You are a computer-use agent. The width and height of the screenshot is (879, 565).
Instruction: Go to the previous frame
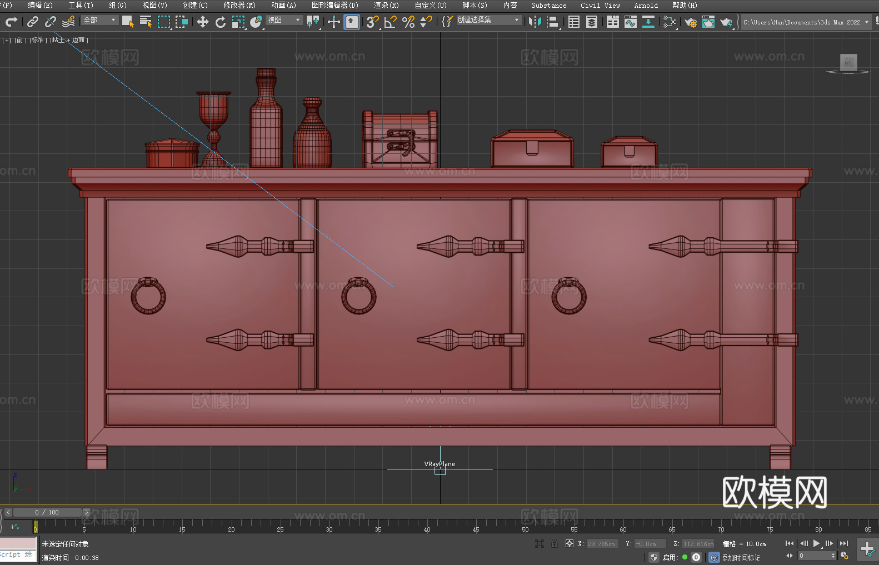point(803,543)
